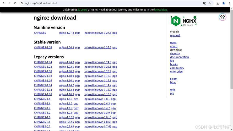Download nginx/Windows-1.24.0

(98, 62)
